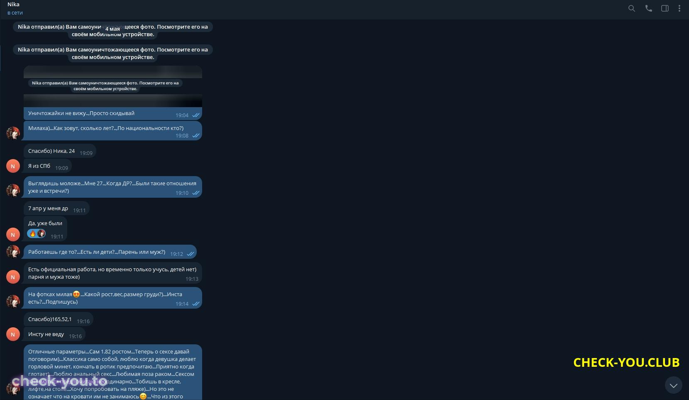
Task: Start a voice call with Nika
Action: coord(648,8)
